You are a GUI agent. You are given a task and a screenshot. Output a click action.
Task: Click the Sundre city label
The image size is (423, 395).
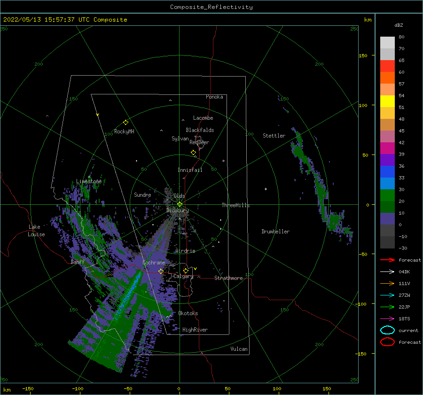pos(142,194)
